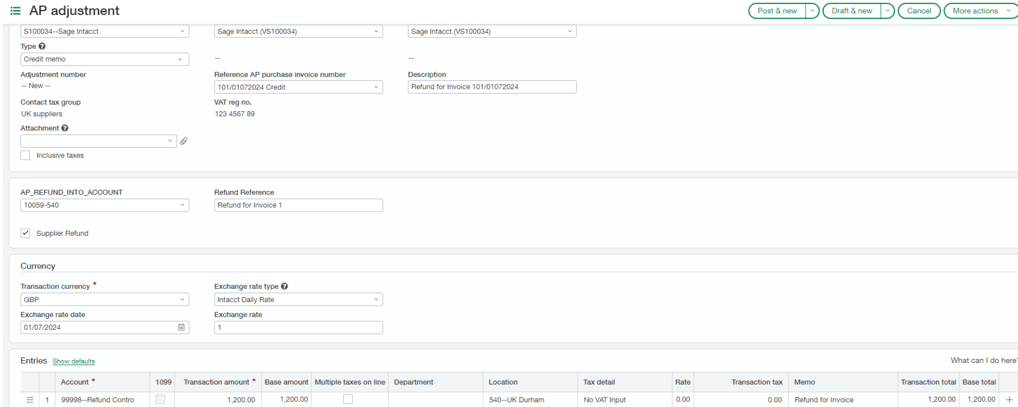Click the UK suppliers contact tax group text
The height and width of the screenshot is (407, 1018).
[x=42, y=114]
